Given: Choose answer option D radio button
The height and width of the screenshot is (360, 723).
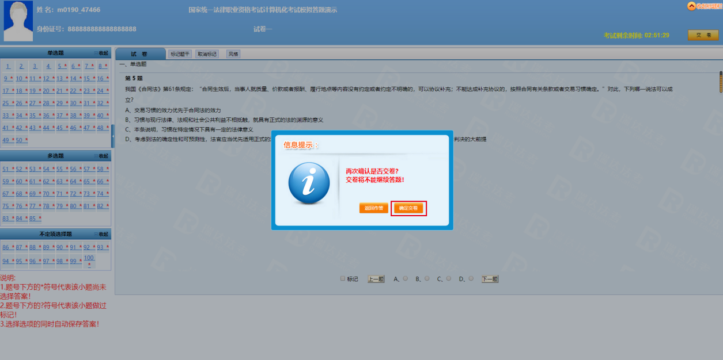Looking at the screenshot, I should [x=471, y=278].
